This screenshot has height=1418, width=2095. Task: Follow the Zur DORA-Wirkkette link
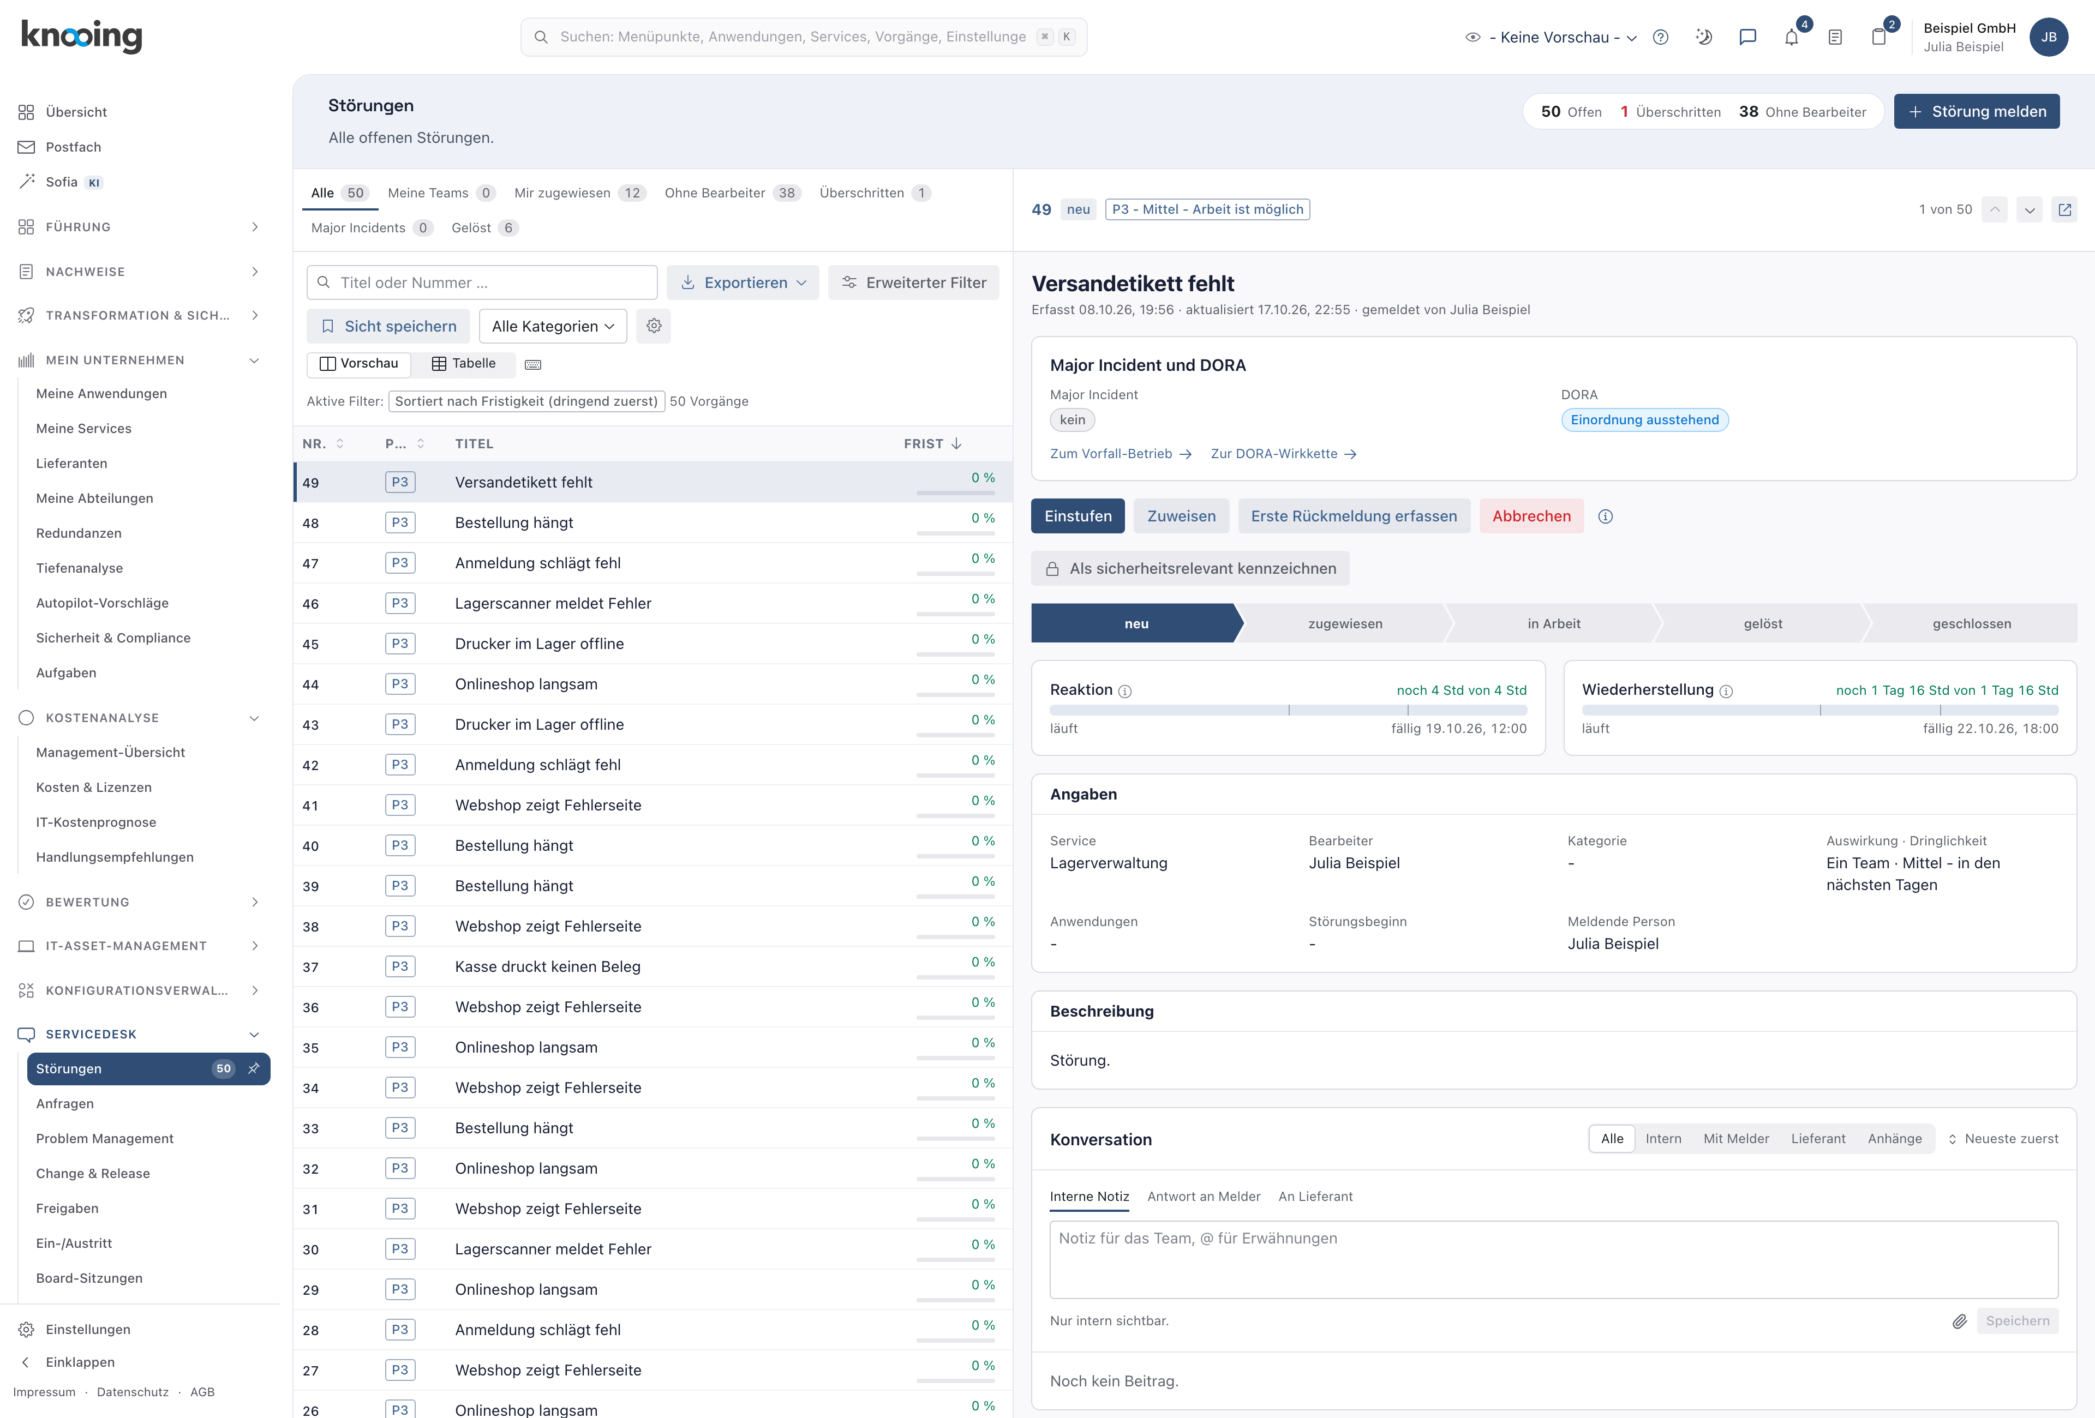[x=1283, y=454]
